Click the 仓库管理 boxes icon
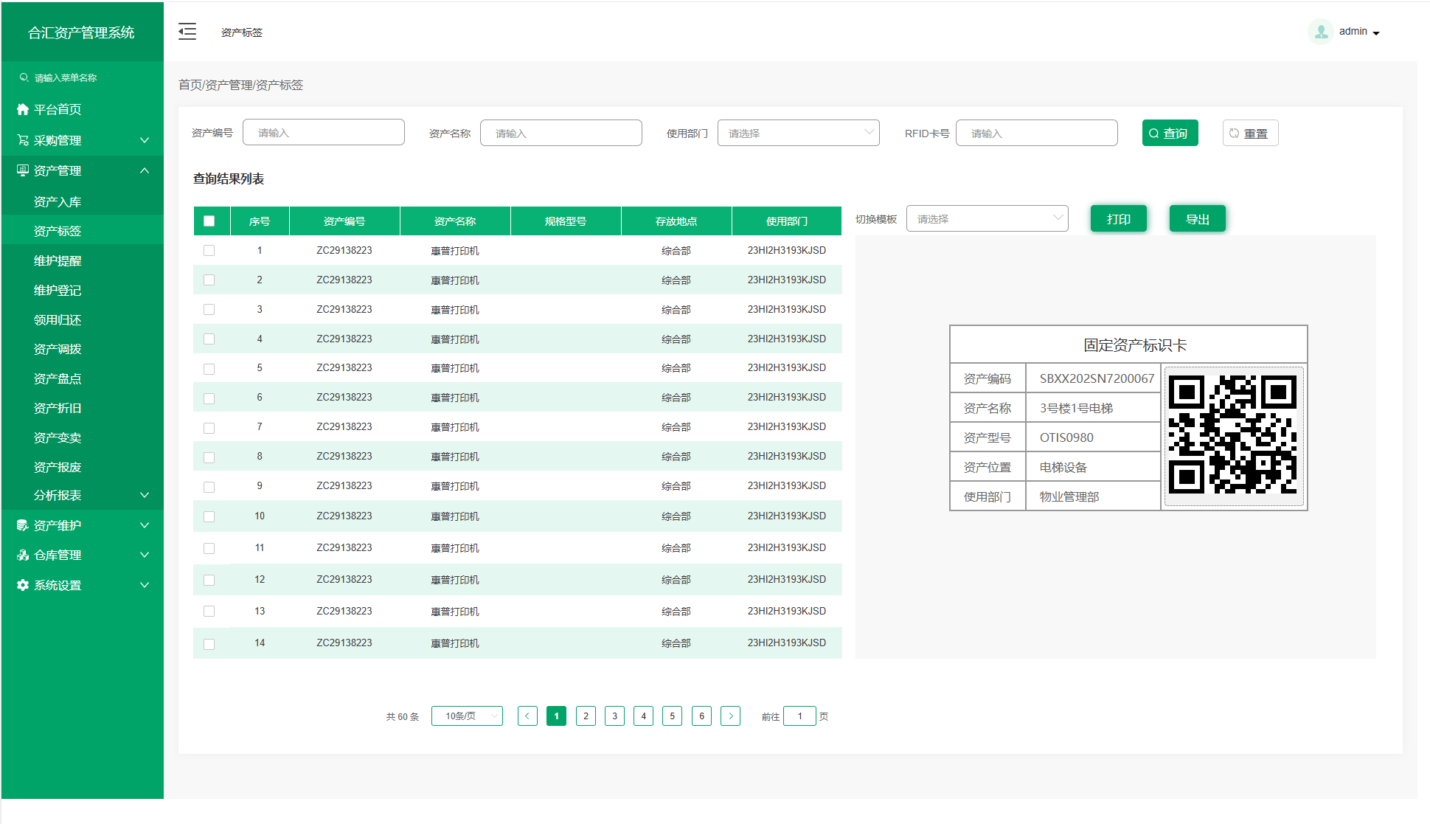Screen dimensions: 1430x824 pos(23,555)
